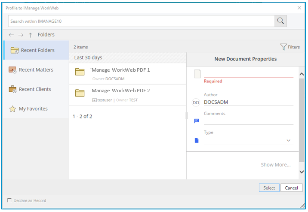Click the blue document Type icon
Viewport: 308px width, 212px height.
[197, 140]
